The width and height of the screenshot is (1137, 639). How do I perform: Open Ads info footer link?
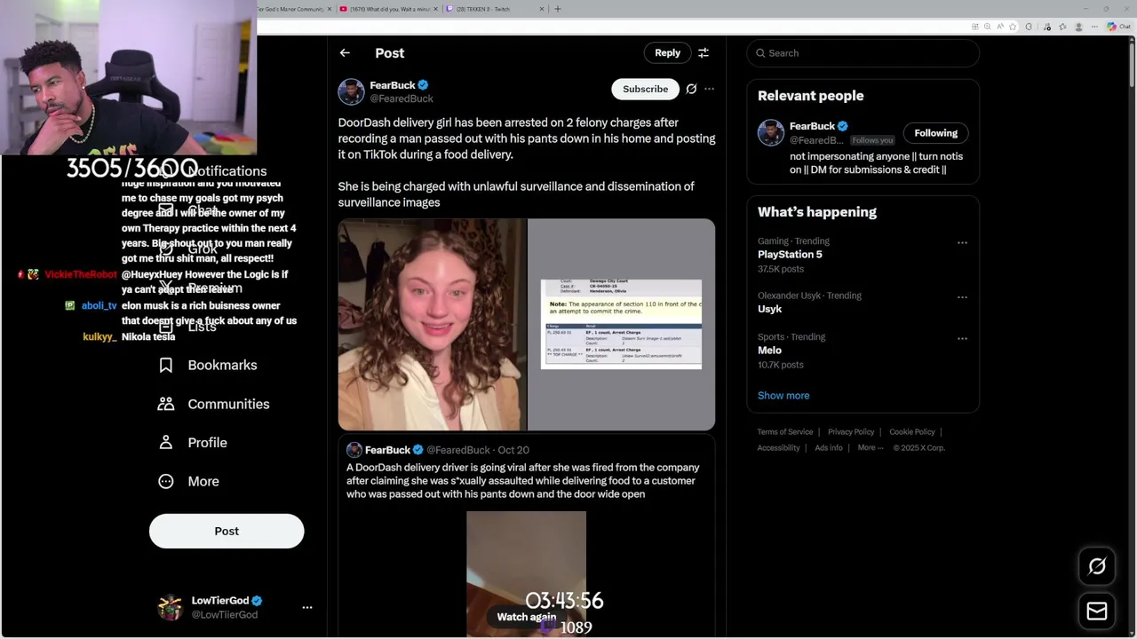829,448
